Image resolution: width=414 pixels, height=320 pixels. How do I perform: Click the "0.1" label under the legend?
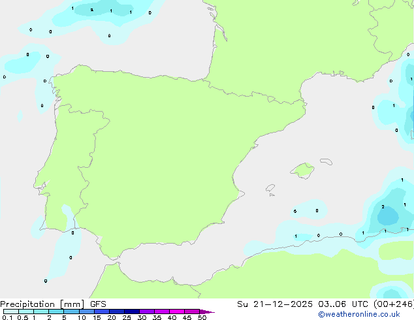(x=7, y=317)
